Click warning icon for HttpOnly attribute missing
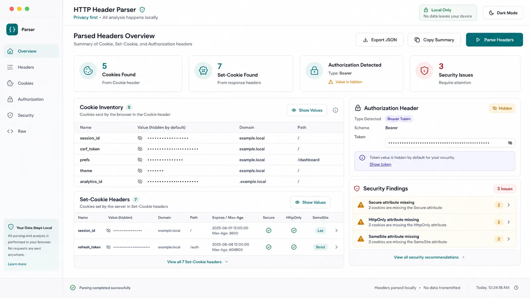 tap(361, 222)
